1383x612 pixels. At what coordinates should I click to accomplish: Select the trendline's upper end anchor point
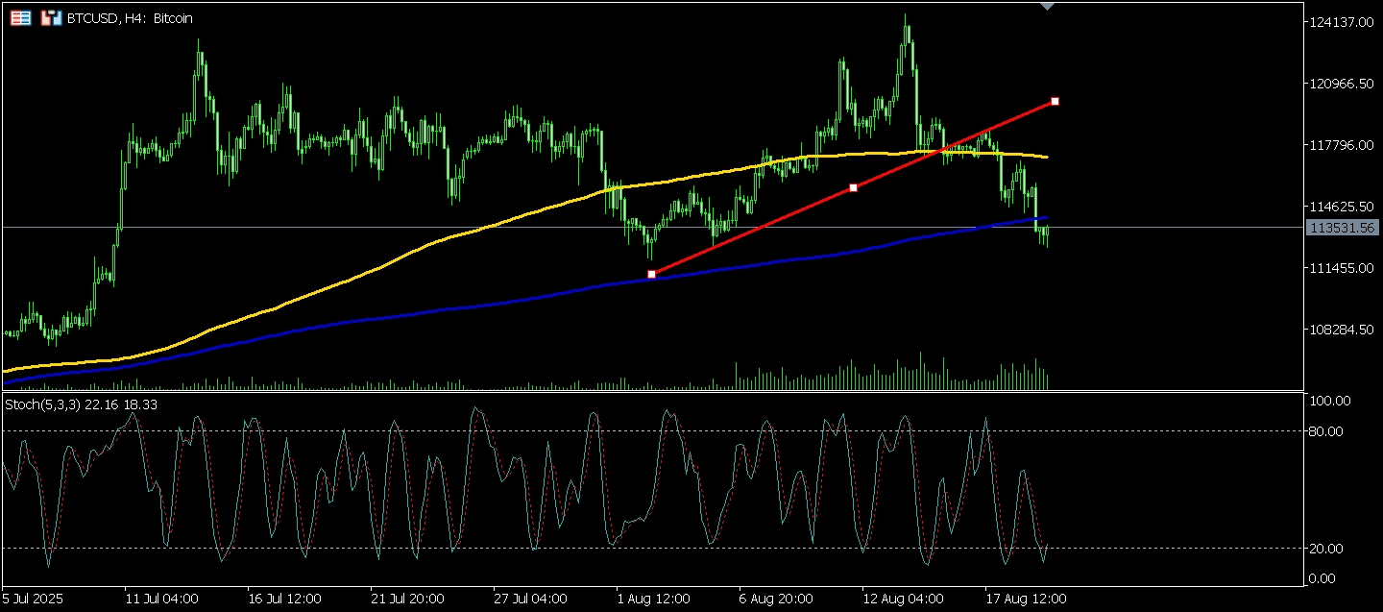[1055, 101]
